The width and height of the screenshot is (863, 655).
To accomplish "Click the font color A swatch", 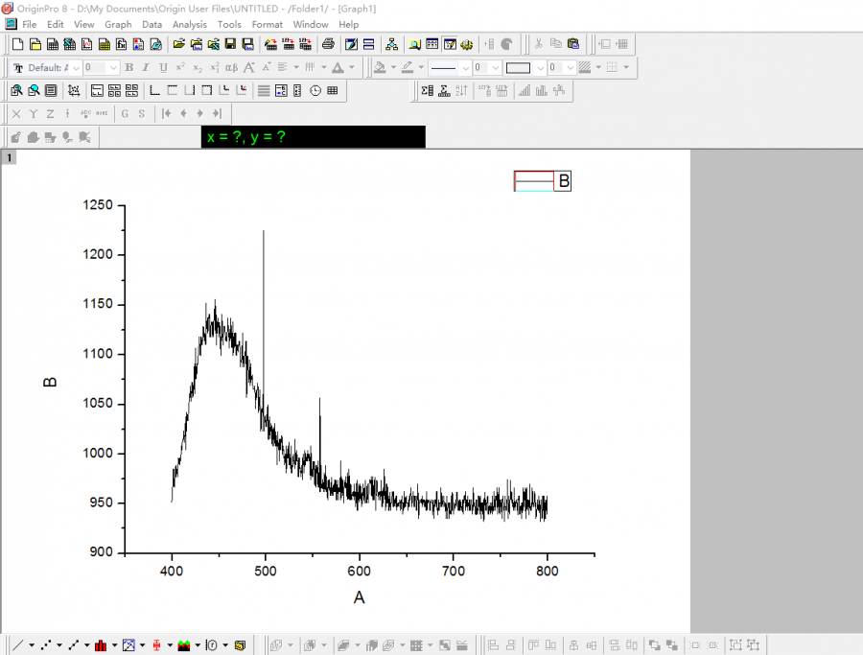I will [x=338, y=67].
